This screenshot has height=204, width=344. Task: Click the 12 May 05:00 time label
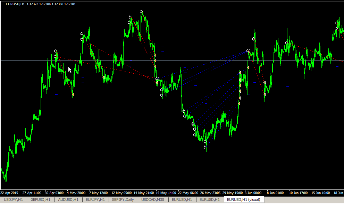pos(121,193)
